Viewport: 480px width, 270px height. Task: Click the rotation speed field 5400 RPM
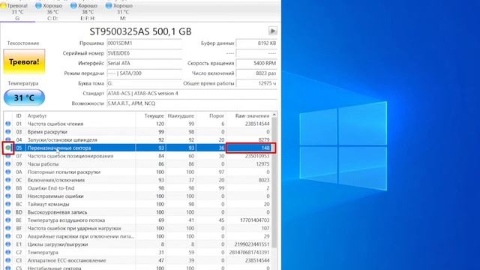point(256,63)
